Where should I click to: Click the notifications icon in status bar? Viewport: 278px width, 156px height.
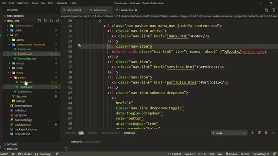[275, 154]
